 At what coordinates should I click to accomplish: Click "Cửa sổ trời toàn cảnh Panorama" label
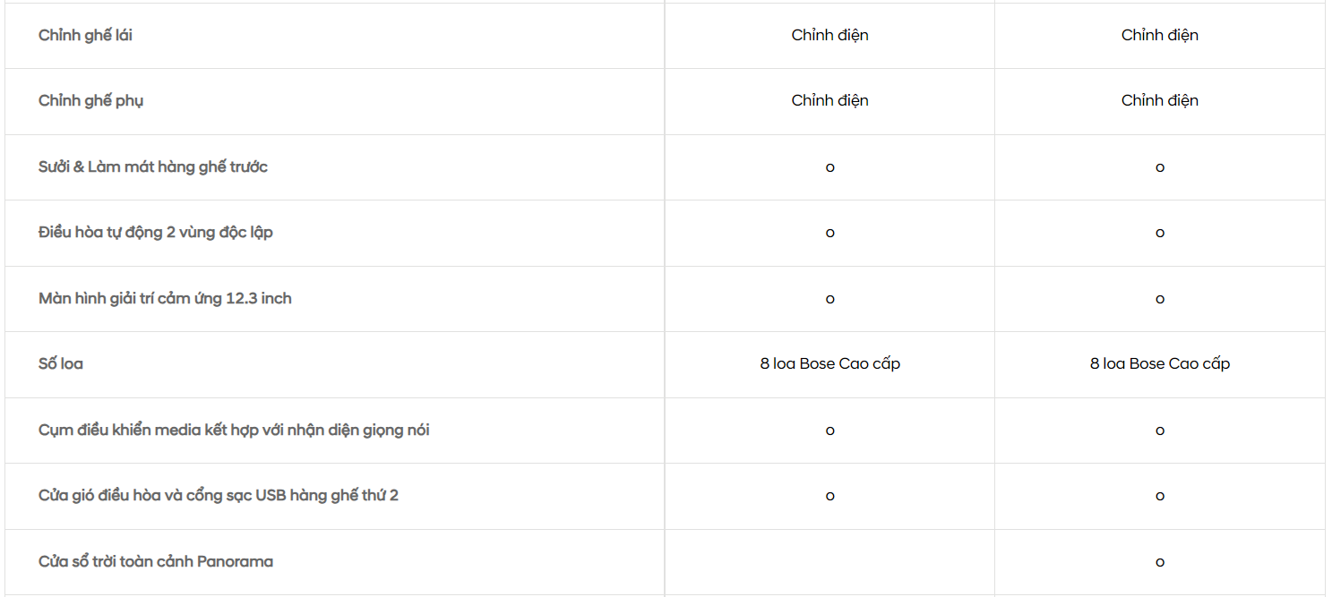click(x=156, y=561)
